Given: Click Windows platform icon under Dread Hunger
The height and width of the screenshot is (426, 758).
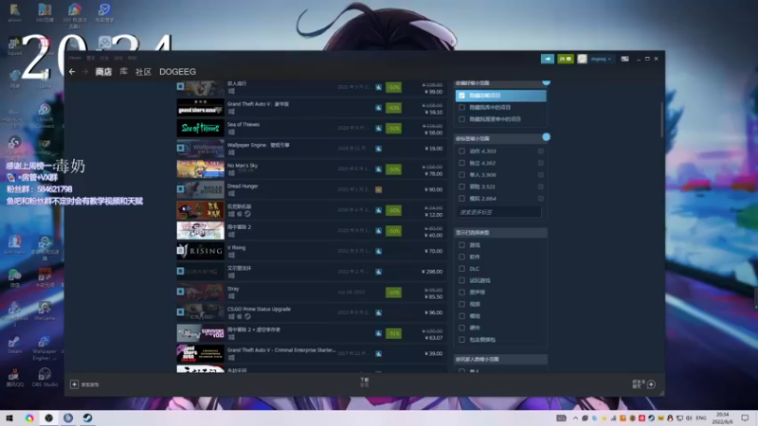Looking at the screenshot, I should coord(231,194).
